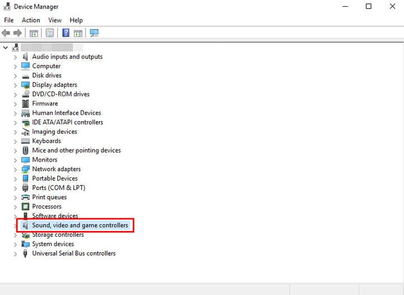Open the File menu
The image size is (404, 295).
[x=9, y=20]
